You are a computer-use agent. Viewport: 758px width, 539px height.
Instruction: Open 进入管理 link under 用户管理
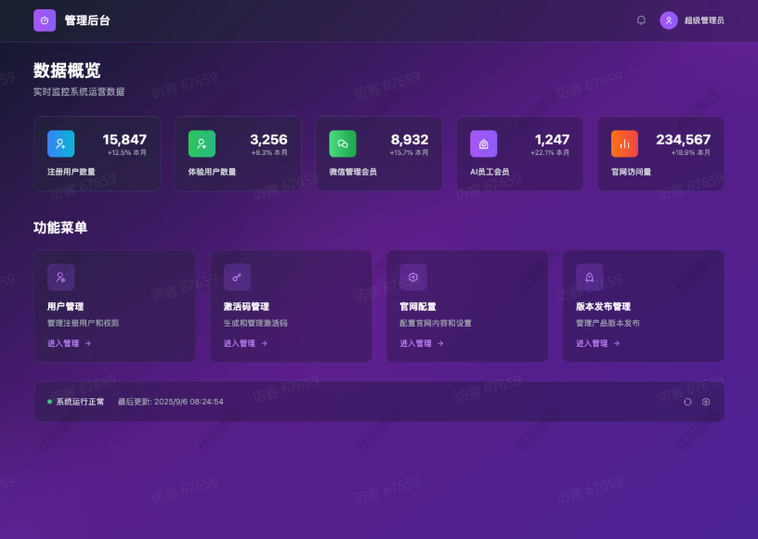pyautogui.click(x=69, y=343)
